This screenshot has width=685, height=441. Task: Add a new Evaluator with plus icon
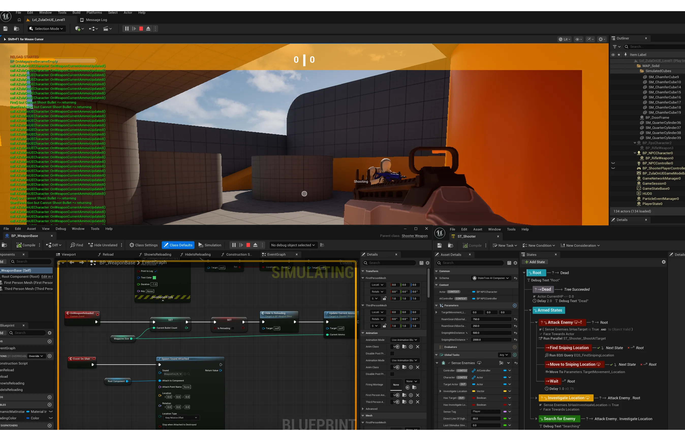(x=515, y=347)
